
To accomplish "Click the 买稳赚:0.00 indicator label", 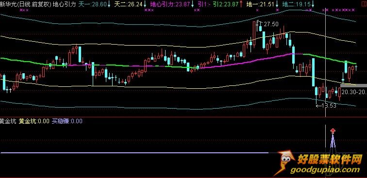I will coord(67,121).
